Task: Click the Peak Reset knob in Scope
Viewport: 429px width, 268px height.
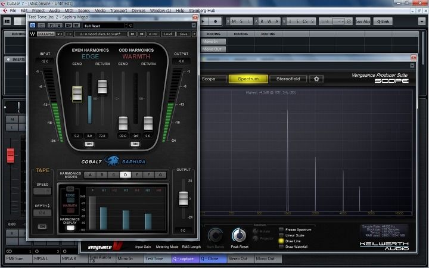Action: (239, 235)
